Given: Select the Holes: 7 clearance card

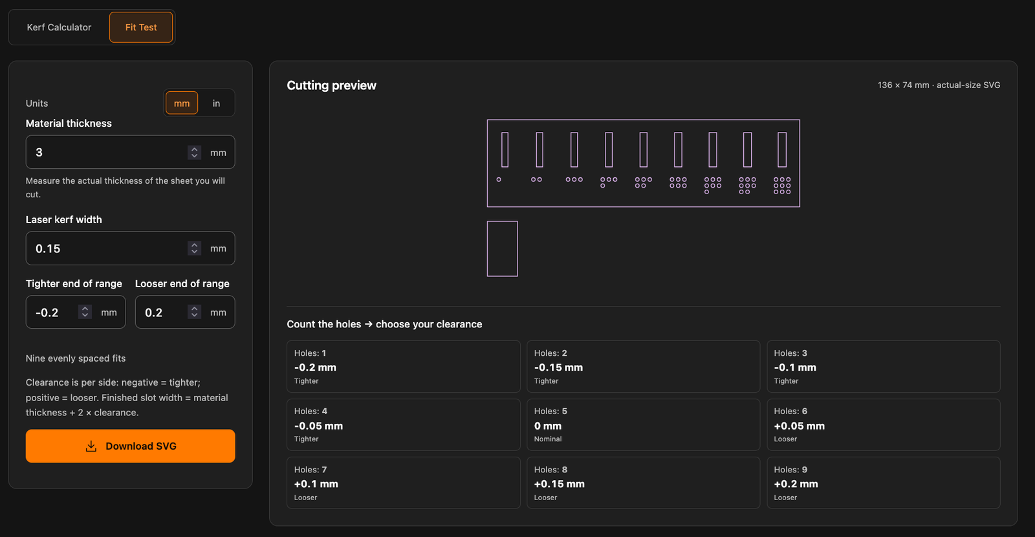Looking at the screenshot, I should pyautogui.click(x=404, y=483).
